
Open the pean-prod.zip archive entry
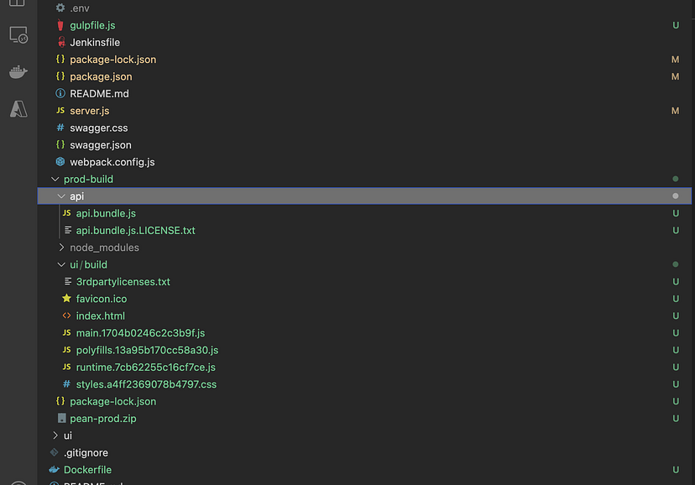[x=103, y=418]
